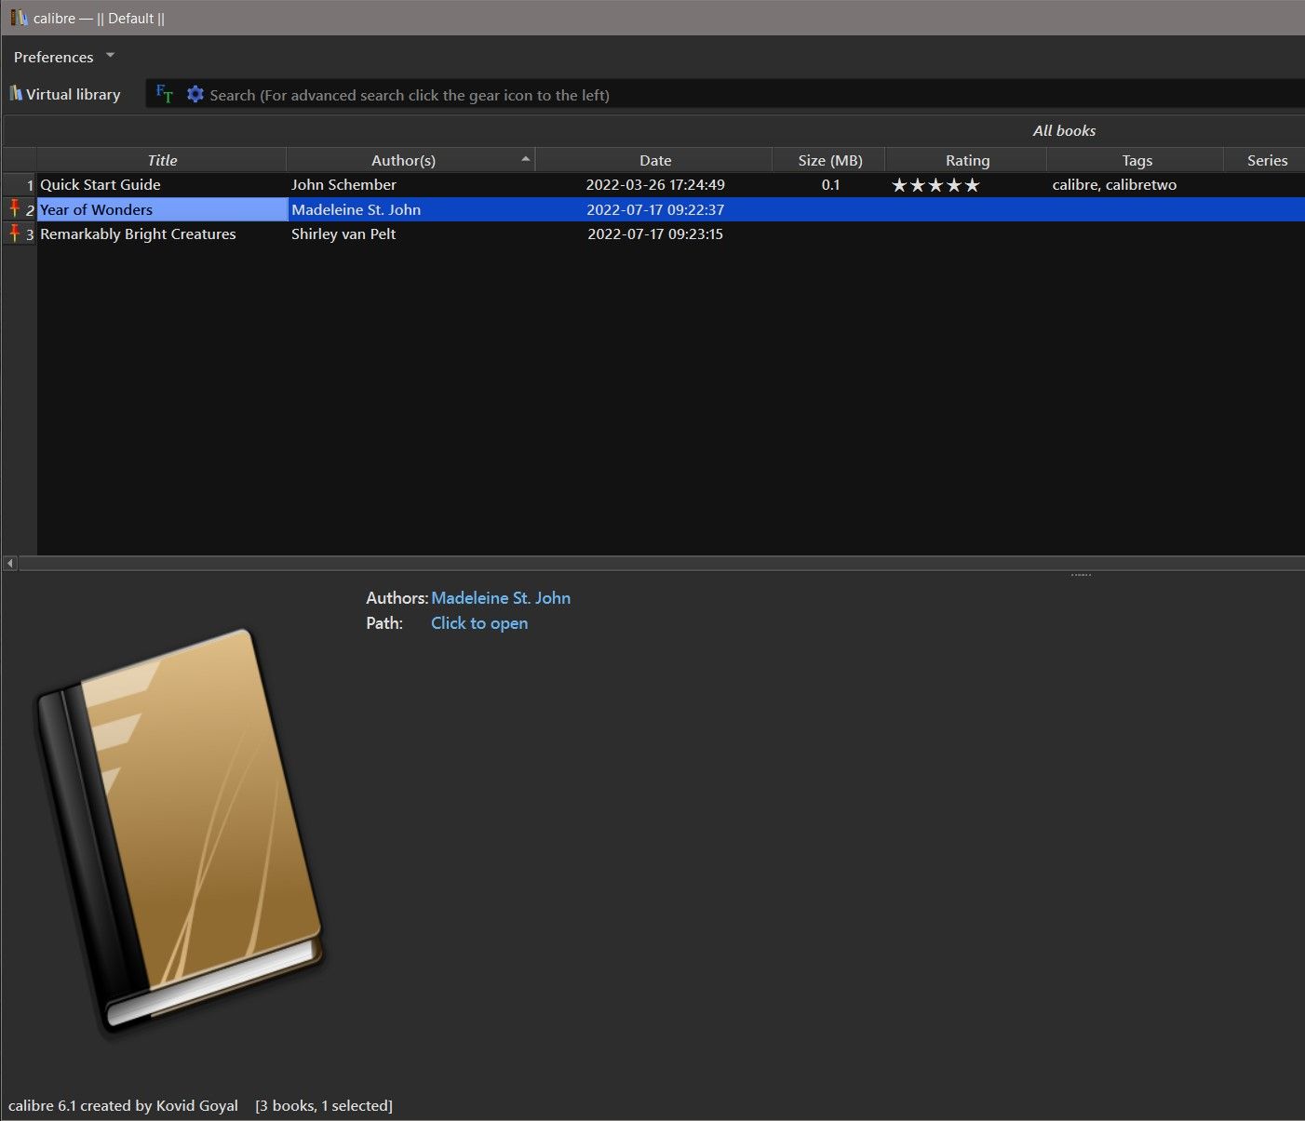Sort by the Size (MB) column header
The height and width of the screenshot is (1121, 1305).
coord(829,160)
